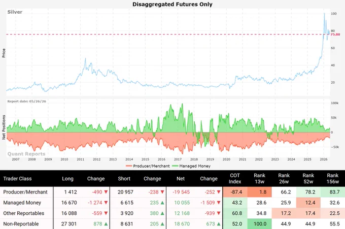Click the green up arrow beside 235

[x=162, y=203]
